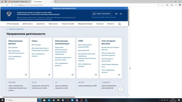Viewport: 182px width, 102px height.
Task: Toggle the visually impaired eye icon
Action: pyautogui.click(x=116, y=14)
